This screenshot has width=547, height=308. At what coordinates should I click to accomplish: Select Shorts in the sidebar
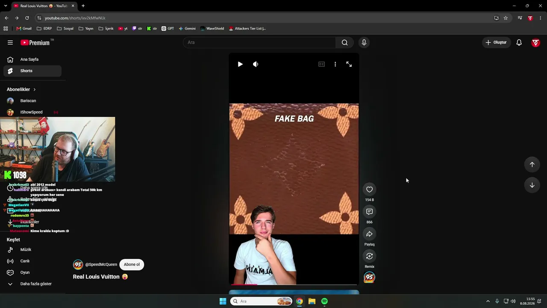32,71
